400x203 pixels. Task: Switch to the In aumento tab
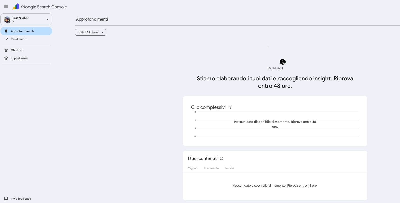[211, 168]
